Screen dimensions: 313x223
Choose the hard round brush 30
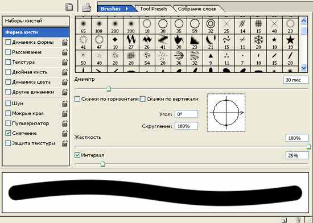coord(163,26)
